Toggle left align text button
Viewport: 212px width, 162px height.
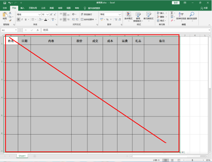pyautogui.click(x=61, y=19)
